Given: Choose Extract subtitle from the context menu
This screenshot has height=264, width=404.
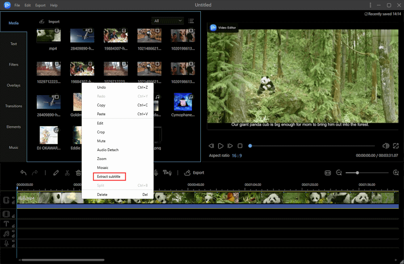Looking at the screenshot, I should pos(109,177).
